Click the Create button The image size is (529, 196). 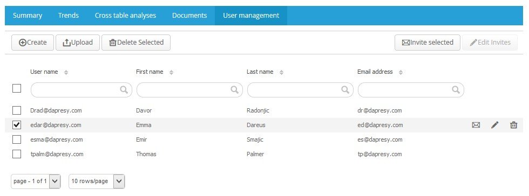pyautogui.click(x=33, y=43)
